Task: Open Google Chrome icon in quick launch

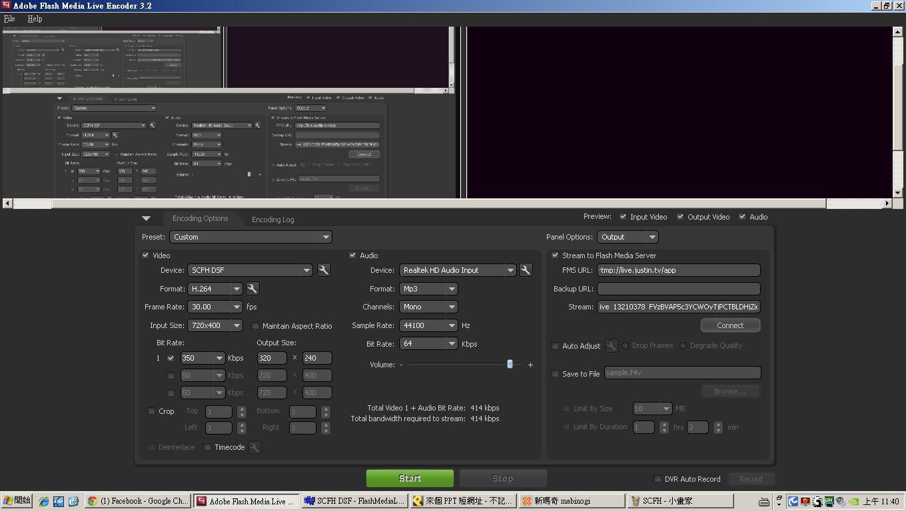Action: click(x=93, y=501)
